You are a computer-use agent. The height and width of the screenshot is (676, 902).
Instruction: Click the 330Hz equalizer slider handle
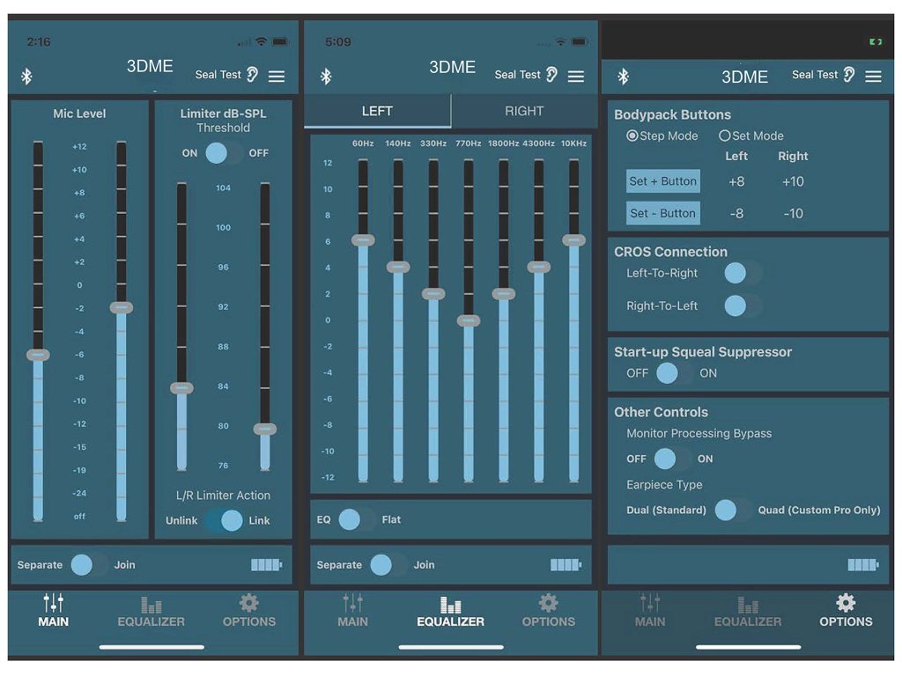tap(433, 294)
